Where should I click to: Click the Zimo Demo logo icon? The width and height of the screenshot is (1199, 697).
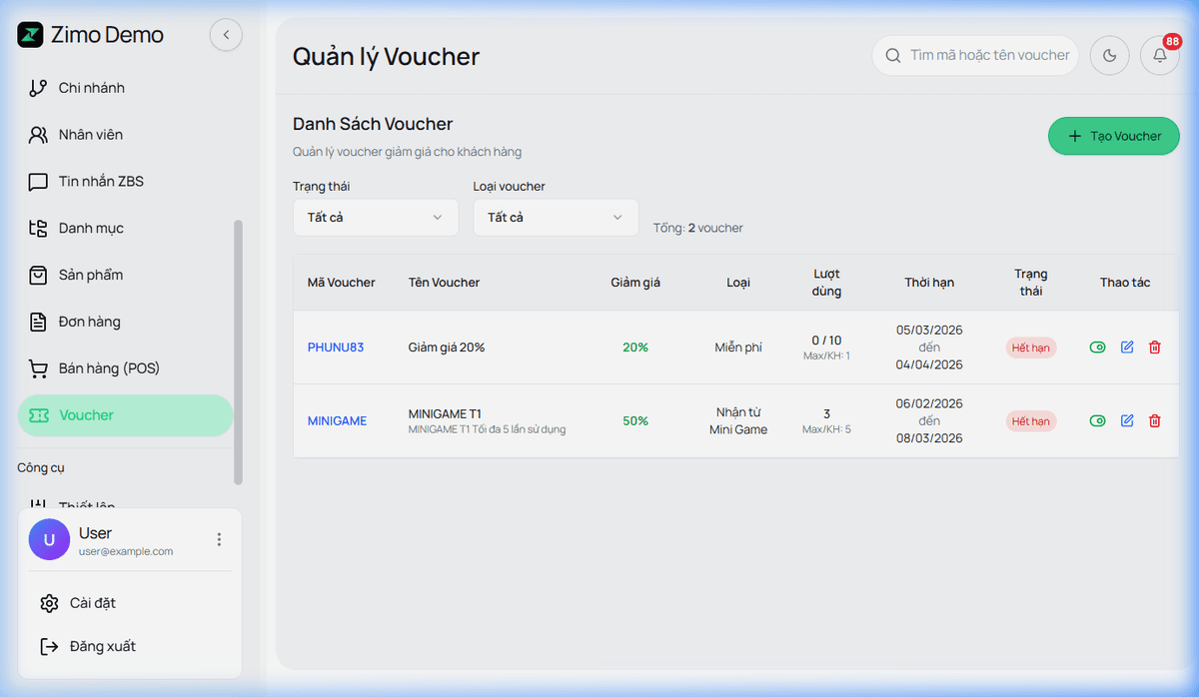point(31,35)
